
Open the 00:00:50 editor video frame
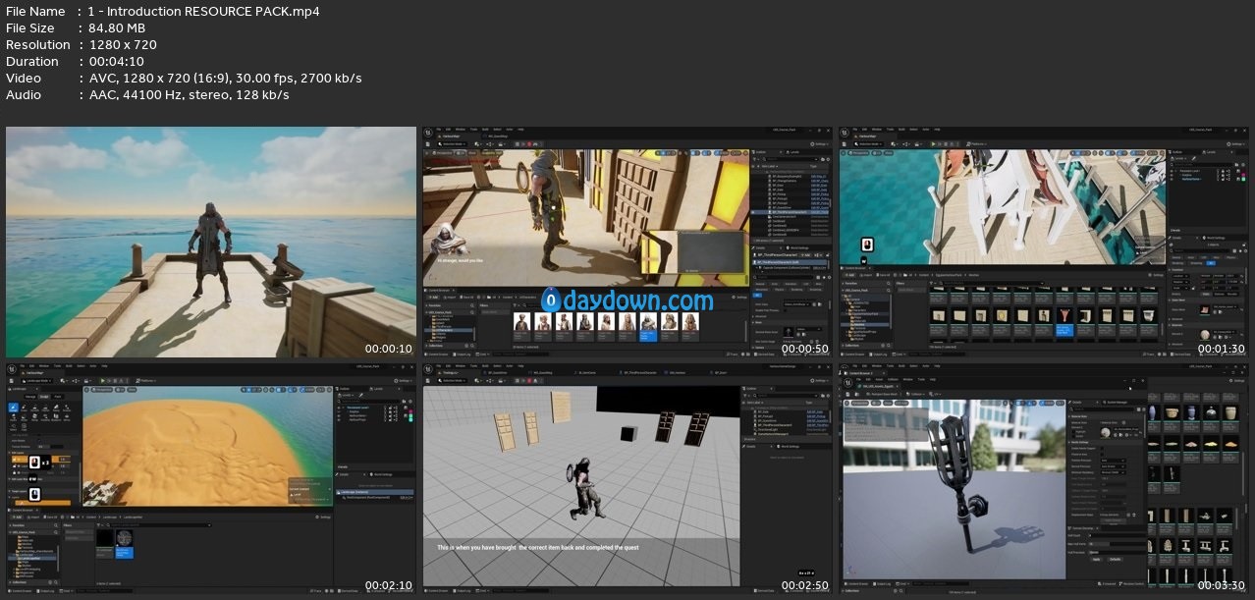[x=627, y=242]
